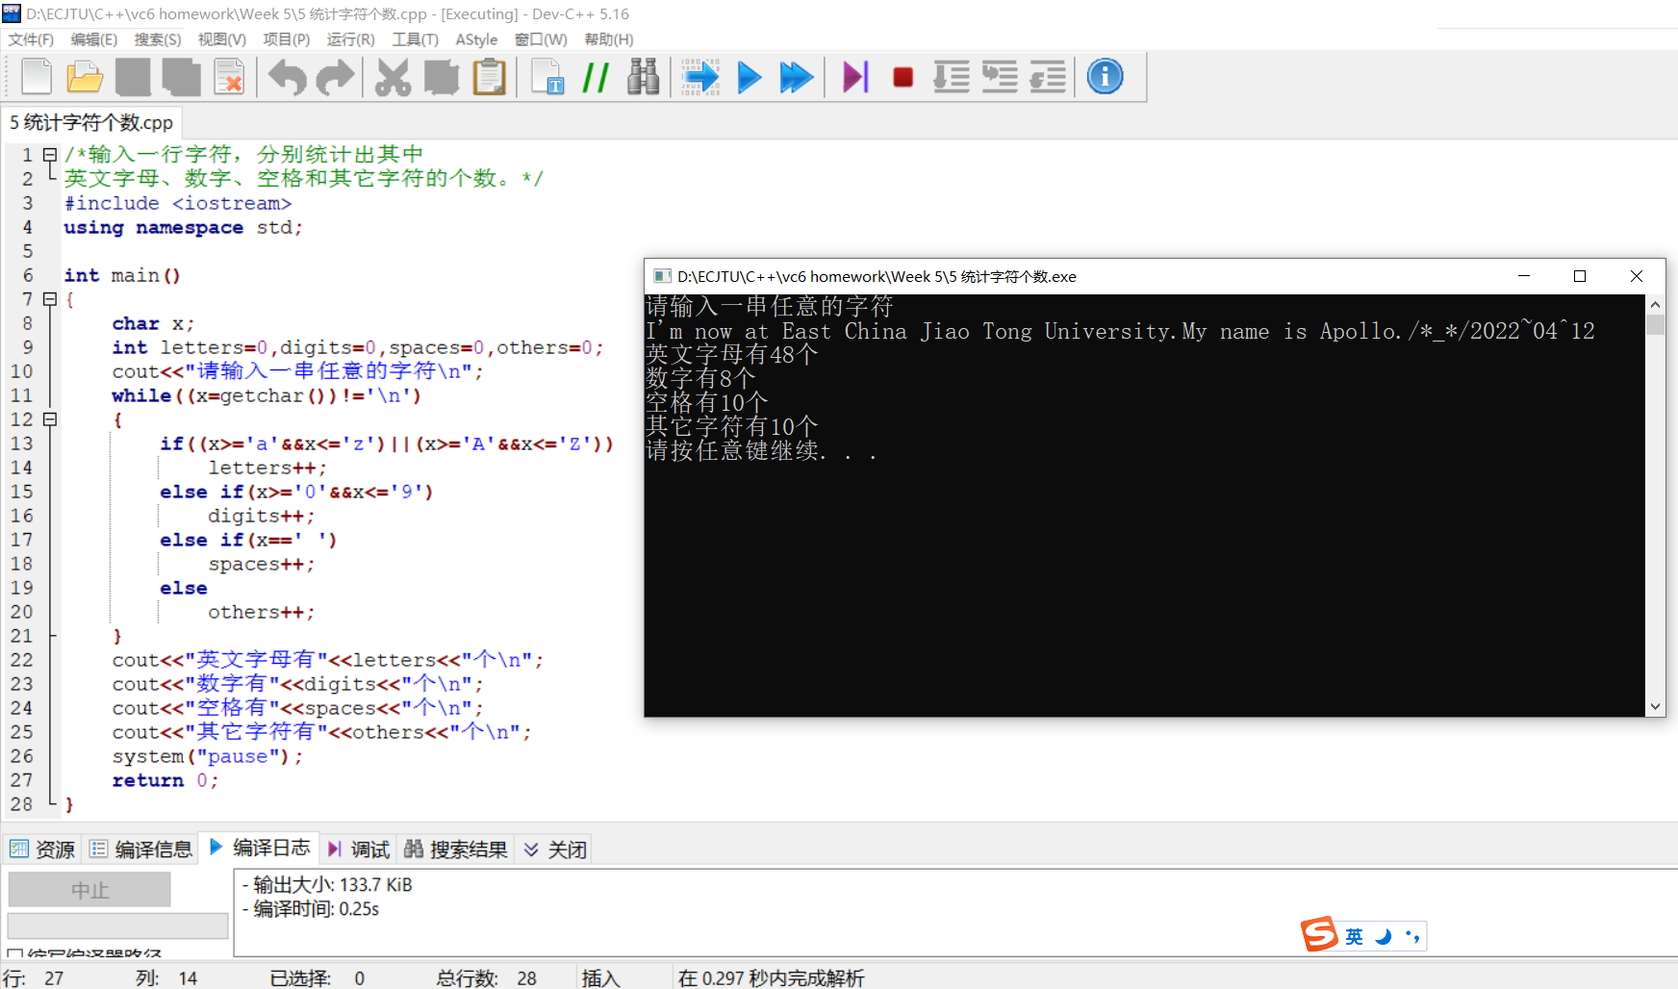Undo the last edit
This screenshot has width=1678, height=989.
tap(287, 77)
